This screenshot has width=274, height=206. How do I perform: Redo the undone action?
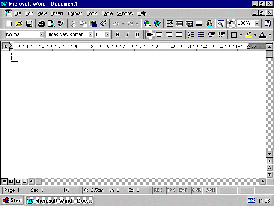pyautogui.click(x=130, y=24)
